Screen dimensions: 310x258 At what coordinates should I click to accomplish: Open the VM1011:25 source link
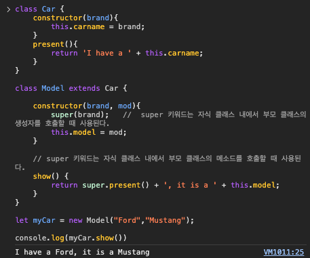284,252
